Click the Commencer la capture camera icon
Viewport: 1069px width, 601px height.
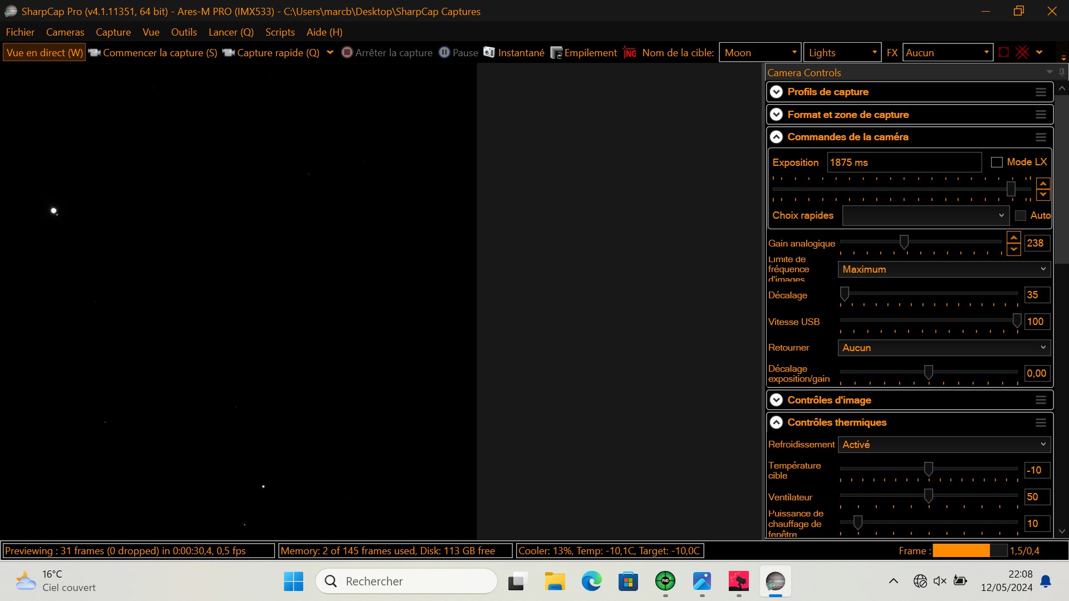click(x=95, y=52)
